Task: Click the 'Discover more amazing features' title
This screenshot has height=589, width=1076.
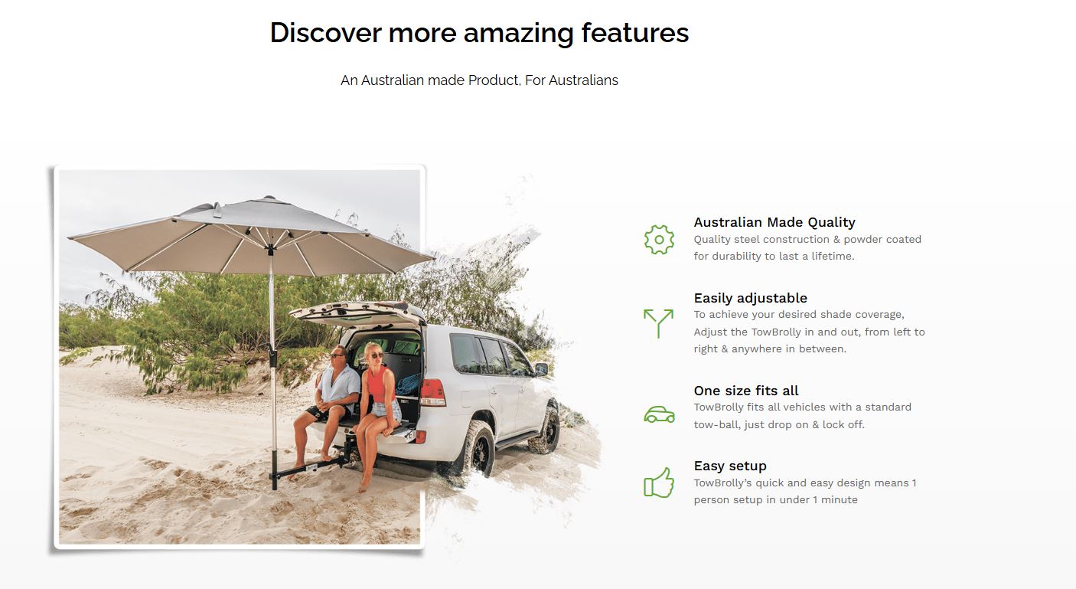Action: pos(479,32)
